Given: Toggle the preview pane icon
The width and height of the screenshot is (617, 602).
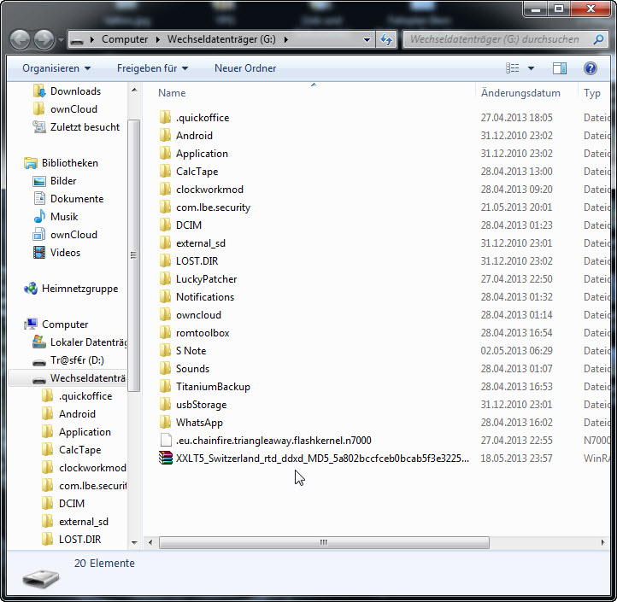Looking at the screenshot, I should click(x=560, y=68).
